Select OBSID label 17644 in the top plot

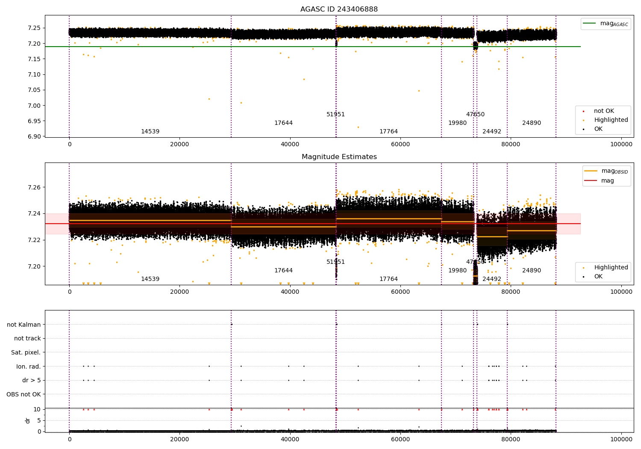pos(283,123)
